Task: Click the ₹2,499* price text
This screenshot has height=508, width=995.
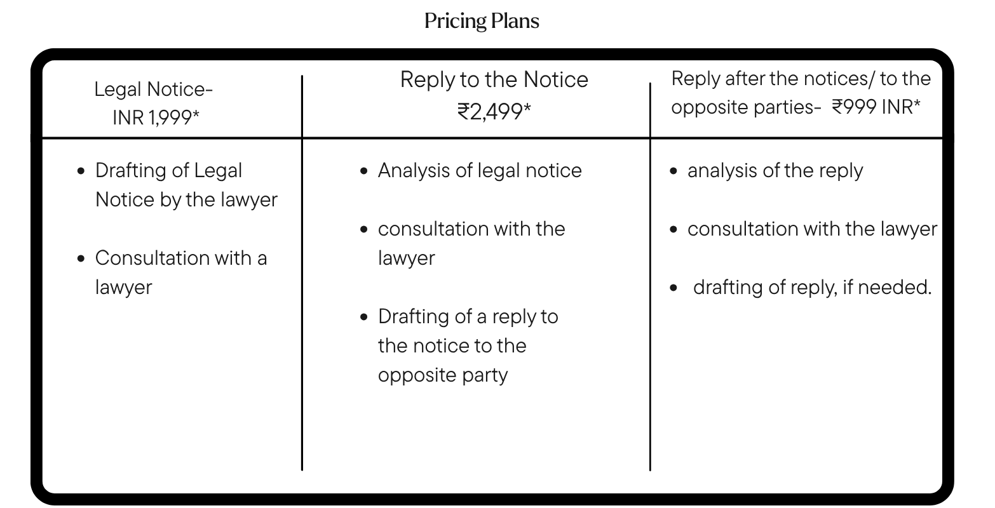Action: click(x=494, y=111)
